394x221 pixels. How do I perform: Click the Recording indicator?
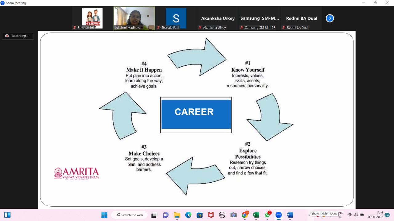[x=18, y=36]
